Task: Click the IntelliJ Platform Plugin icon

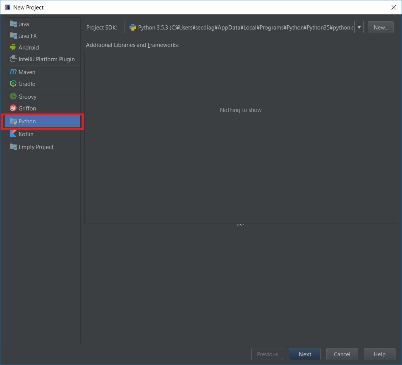Action: point(13,59)
